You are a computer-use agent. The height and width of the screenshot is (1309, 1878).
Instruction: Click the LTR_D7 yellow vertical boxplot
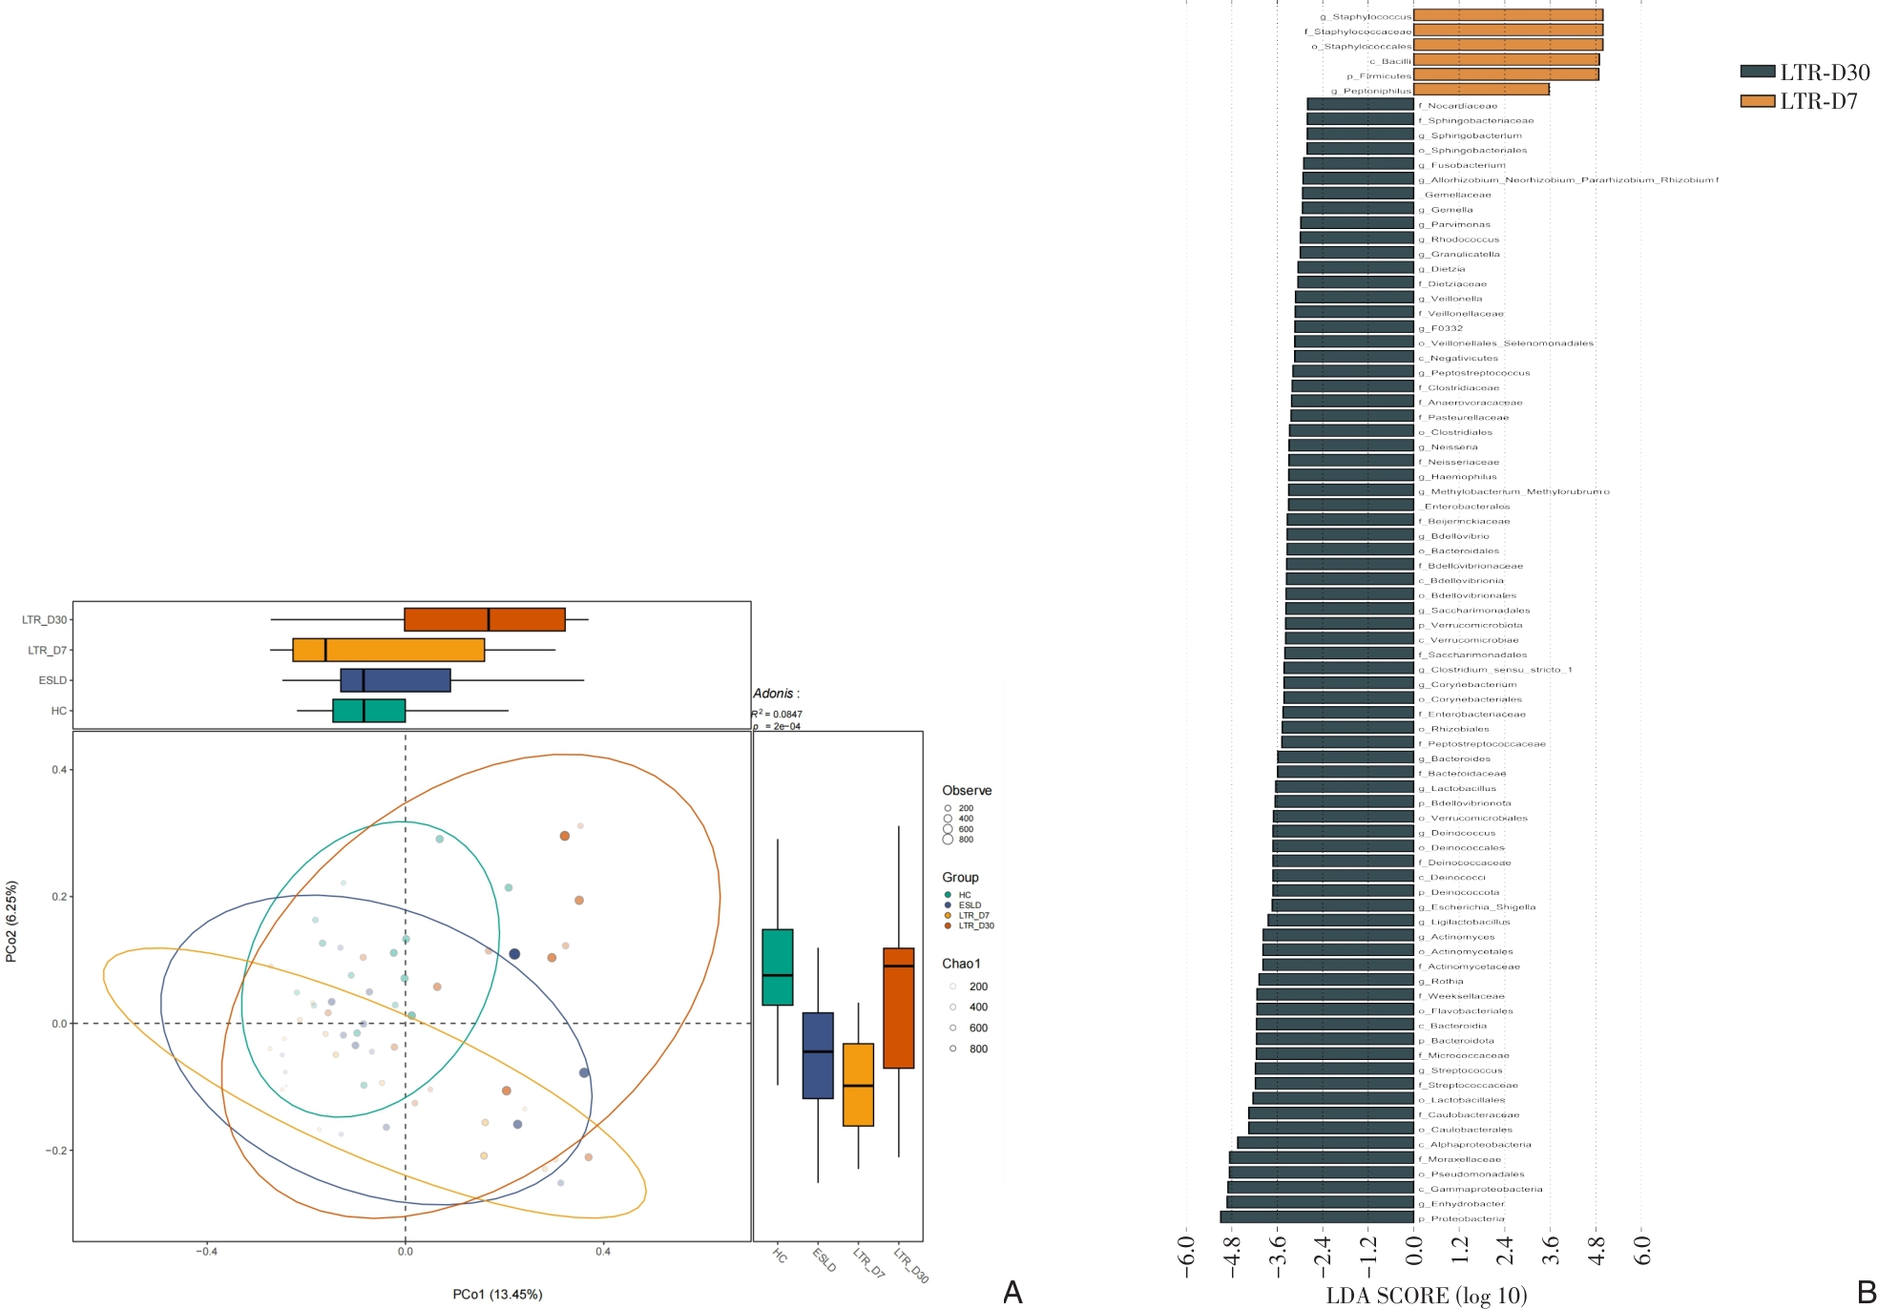[x=858, y=1085]
